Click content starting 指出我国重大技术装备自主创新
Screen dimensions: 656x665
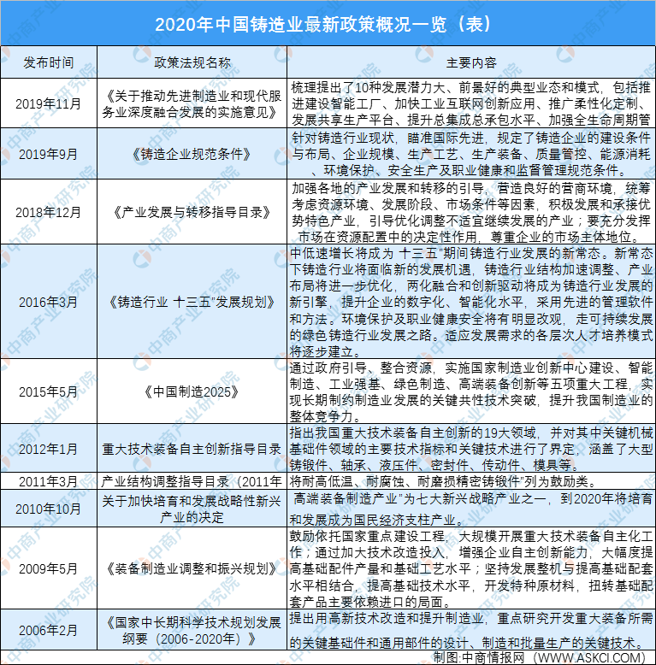tap(471, 449)
